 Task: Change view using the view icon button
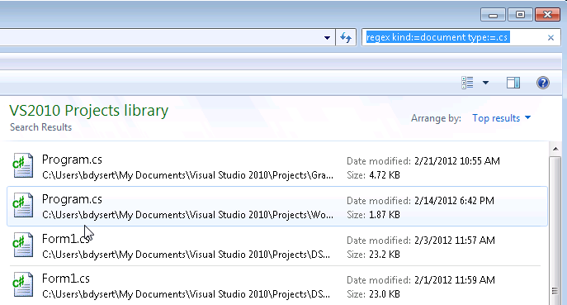[x=467, y=83]
